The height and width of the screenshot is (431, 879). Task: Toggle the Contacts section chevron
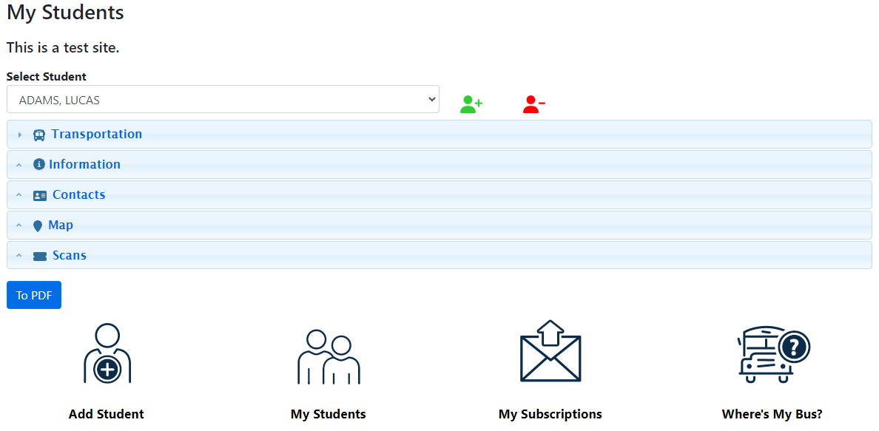[x=19, y=195]
